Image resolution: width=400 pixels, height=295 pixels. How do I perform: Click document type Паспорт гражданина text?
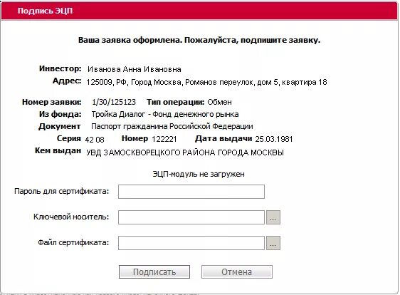coord(172,126)
